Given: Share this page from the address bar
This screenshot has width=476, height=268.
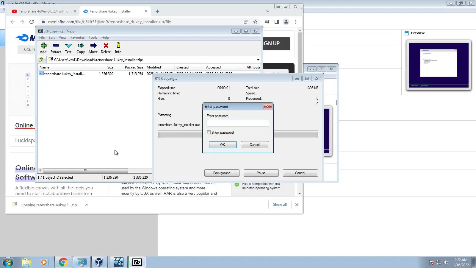Looking at the screenshot, I should (246, 22).
